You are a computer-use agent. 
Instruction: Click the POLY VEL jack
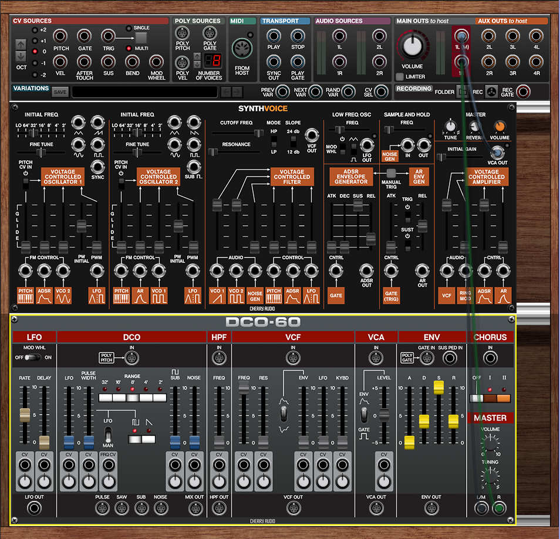[182, 63]
